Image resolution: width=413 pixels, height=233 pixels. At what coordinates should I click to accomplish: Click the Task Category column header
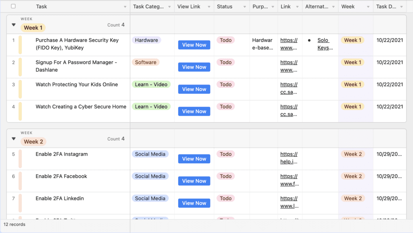coord(148,7)
